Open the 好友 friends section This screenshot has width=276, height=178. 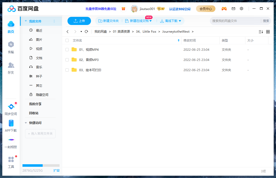(x=11, y=68)
